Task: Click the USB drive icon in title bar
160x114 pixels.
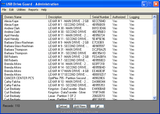Action: coord(3,4)
